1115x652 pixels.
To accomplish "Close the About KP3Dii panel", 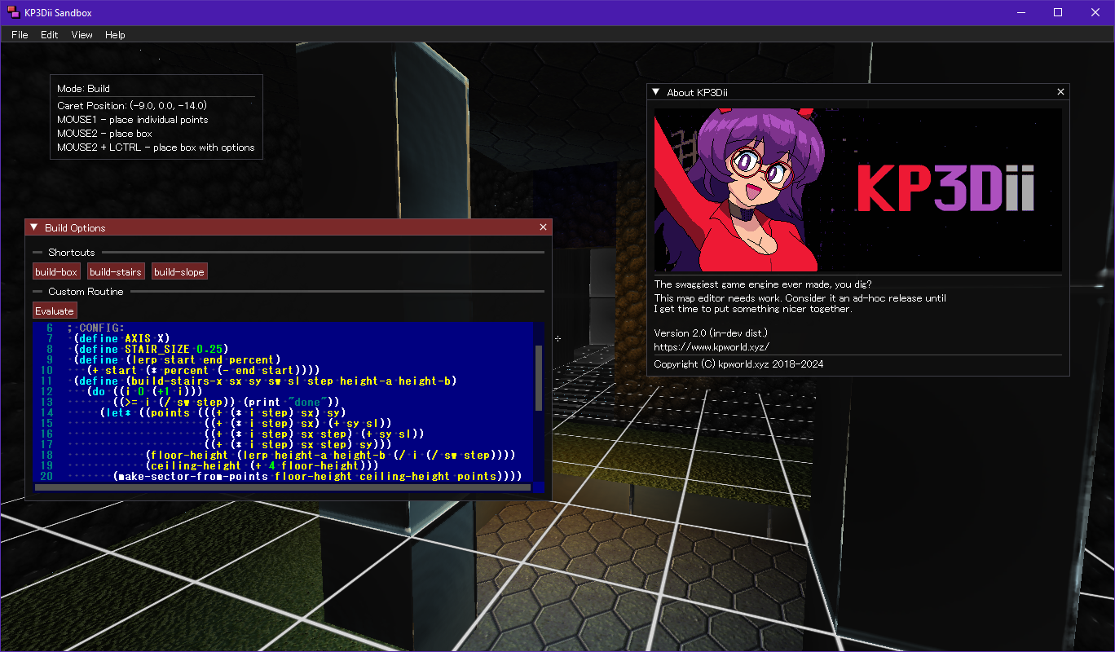I will click(1060, 92).
